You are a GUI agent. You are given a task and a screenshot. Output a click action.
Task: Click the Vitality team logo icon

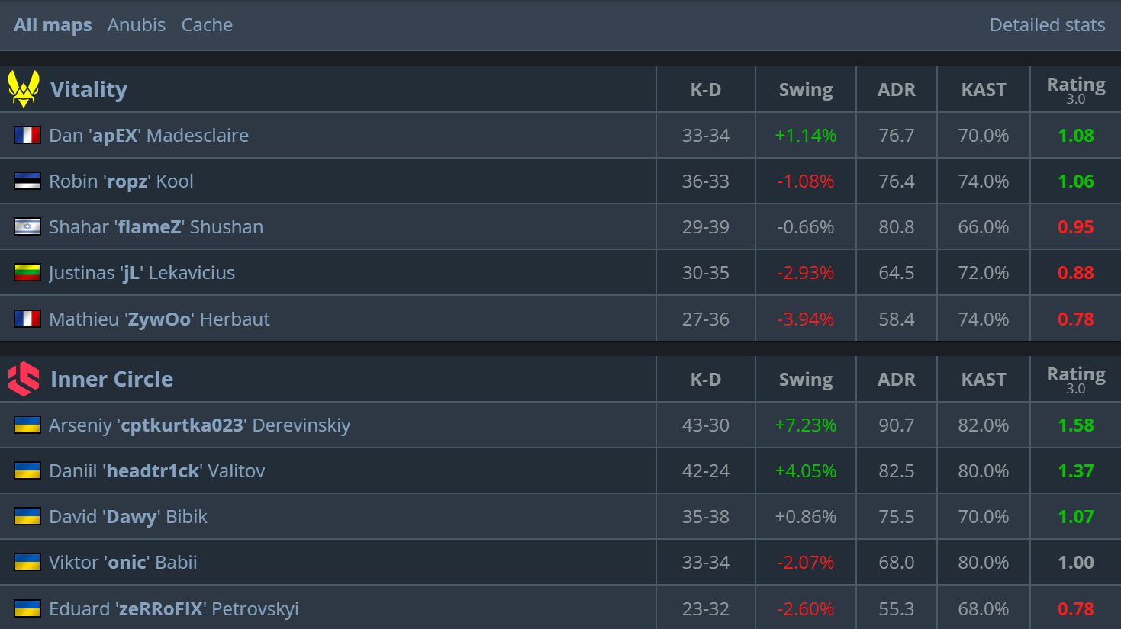(x=24, y=89)
